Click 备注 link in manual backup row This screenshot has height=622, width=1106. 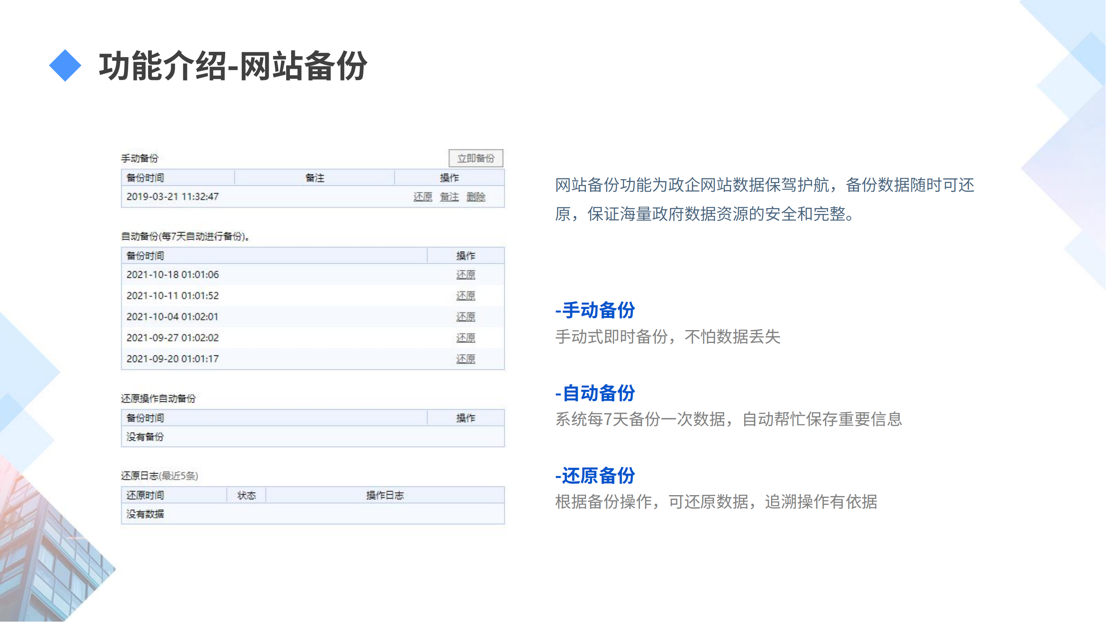coord(449,197)
